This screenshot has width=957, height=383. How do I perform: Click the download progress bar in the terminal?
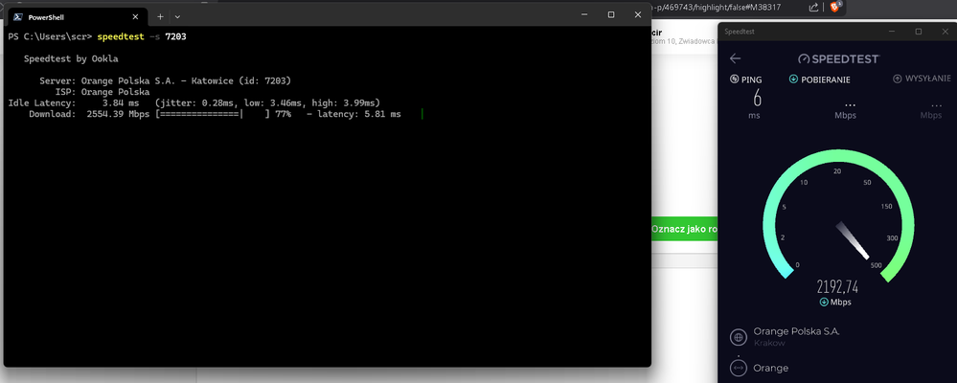(x=213, y=114)
